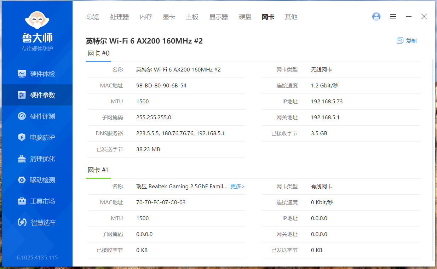
Task: Open 硬件体检 in the sidebar
Action: (x=37, y=74)
